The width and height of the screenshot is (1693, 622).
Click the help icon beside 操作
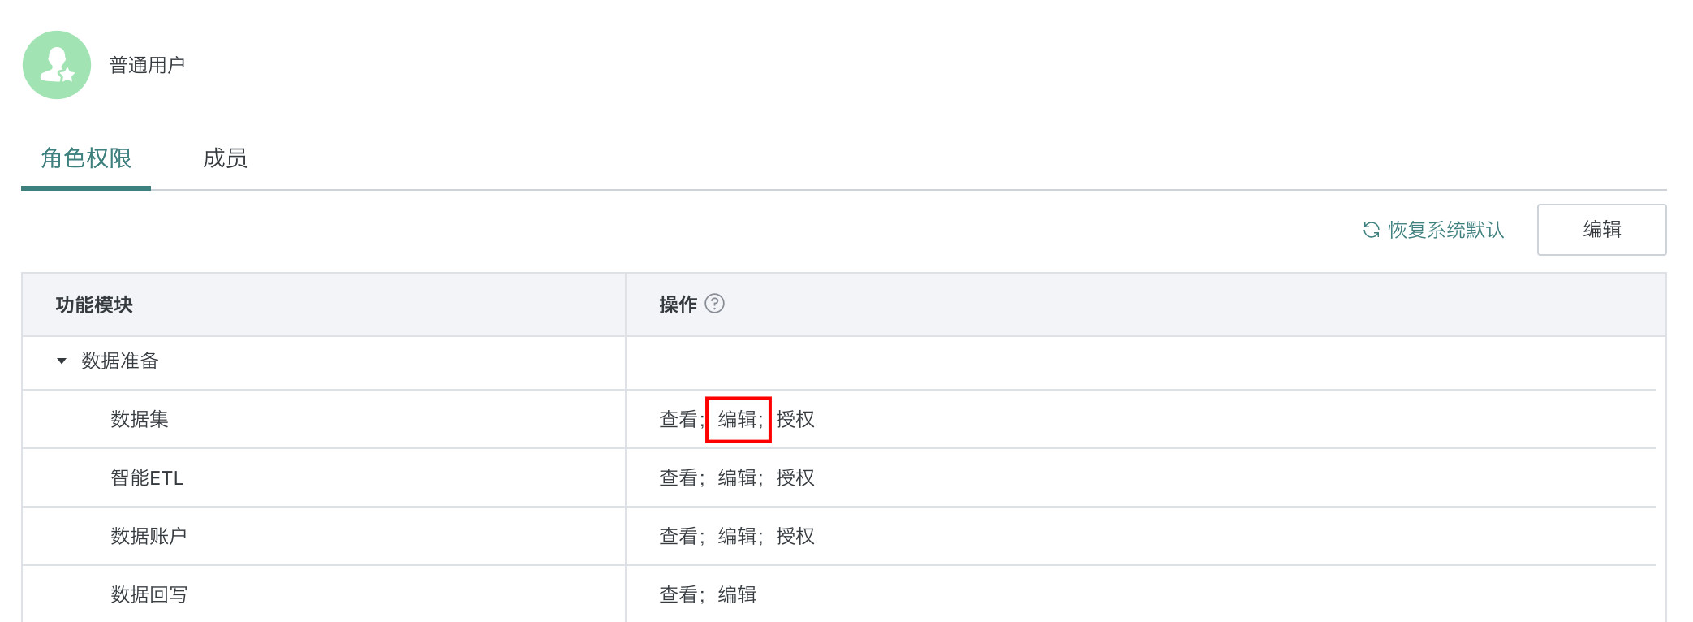pos(714,304)
